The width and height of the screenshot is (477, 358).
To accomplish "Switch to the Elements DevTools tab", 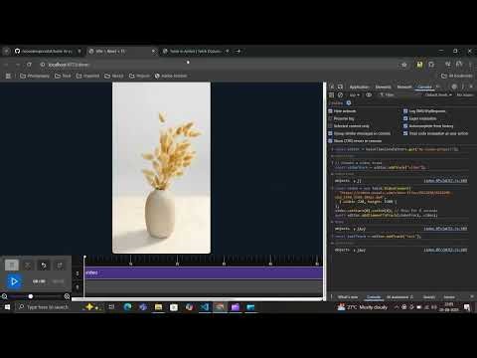I will coord(383,87).
